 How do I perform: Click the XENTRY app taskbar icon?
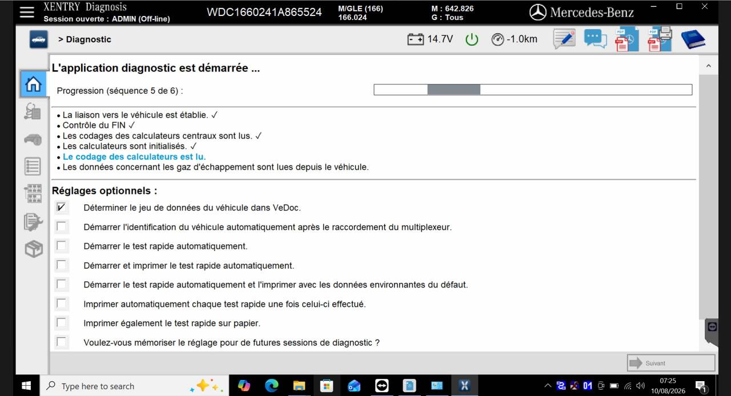(464, 386)
